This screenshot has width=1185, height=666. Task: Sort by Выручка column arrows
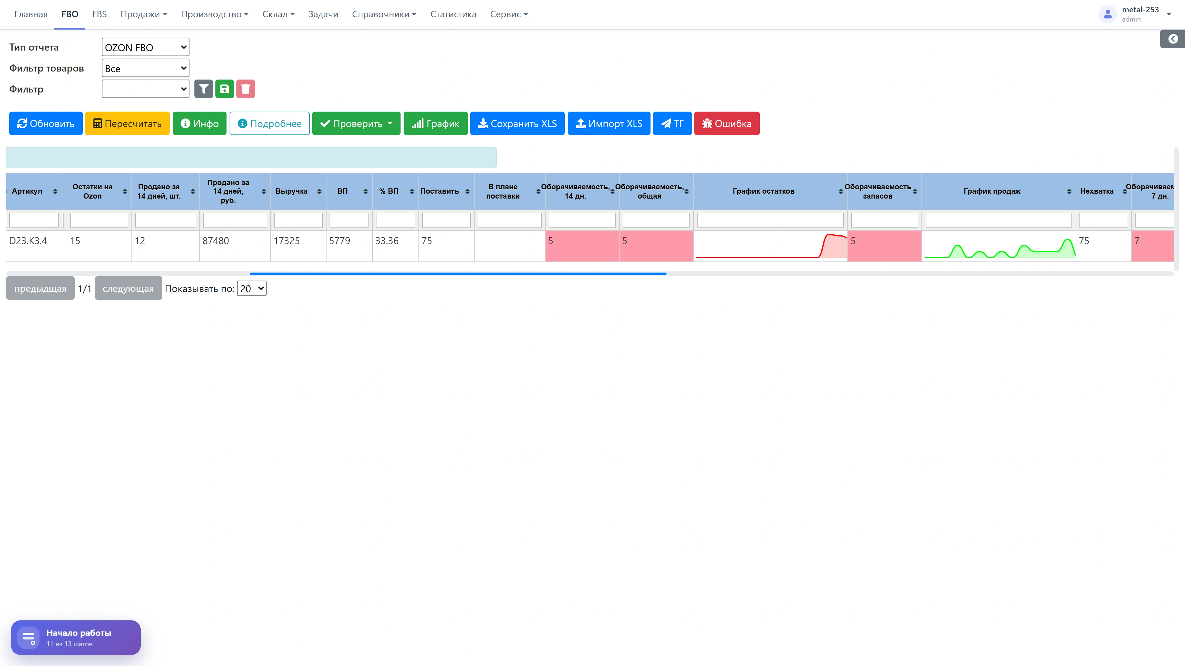click(x=319, y=191)
